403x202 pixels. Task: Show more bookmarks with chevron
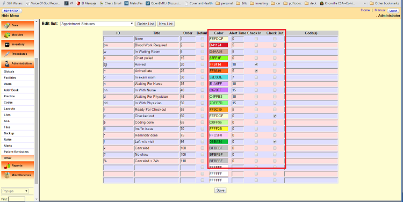tap(364, 3)
